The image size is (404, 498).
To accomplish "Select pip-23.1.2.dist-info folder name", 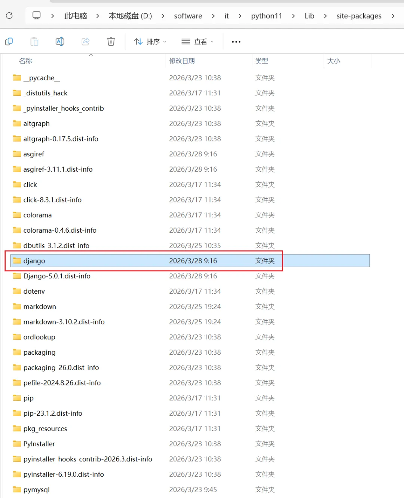I will (53, 413).
